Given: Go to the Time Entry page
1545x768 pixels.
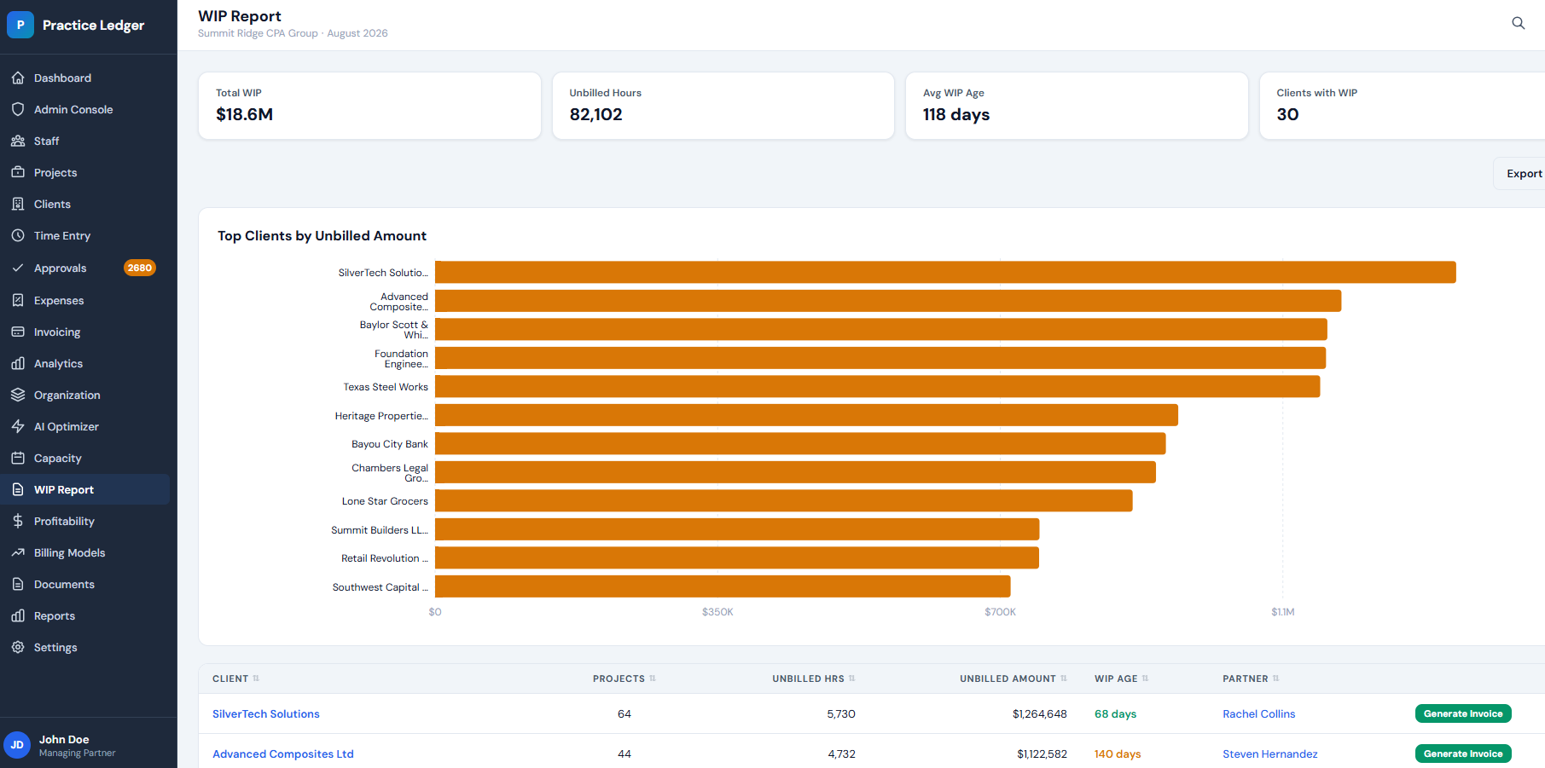Looking at the screenshot, I should (85, 235).
